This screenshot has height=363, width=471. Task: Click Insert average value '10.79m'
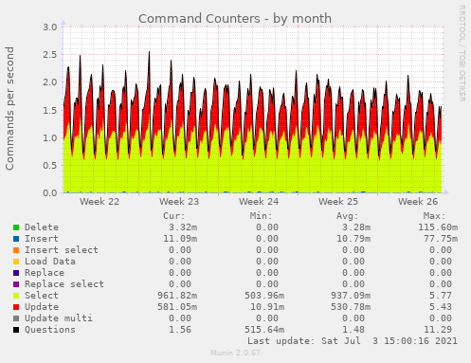[353, 239]
